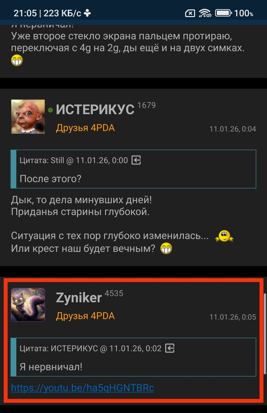
Task: Tap ИСТЕРИКУС's reputation number 1679
Action: (x=146, y=105)
